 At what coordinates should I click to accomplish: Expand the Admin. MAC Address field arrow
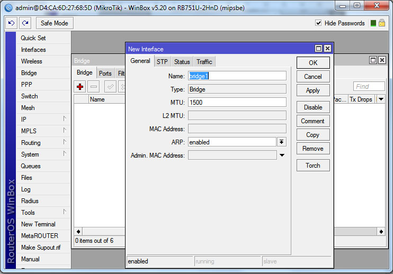(x=282, y=156)
